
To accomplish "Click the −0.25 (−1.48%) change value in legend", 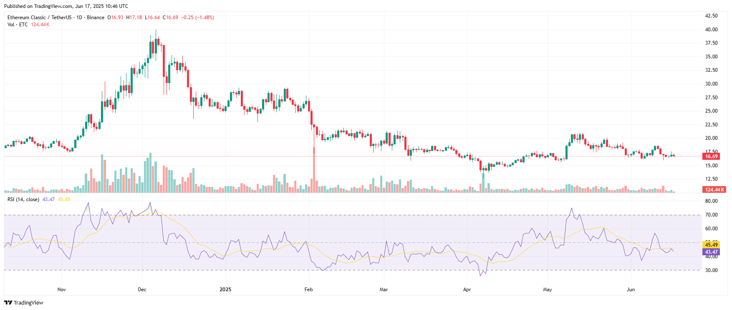I will [197, 18].
